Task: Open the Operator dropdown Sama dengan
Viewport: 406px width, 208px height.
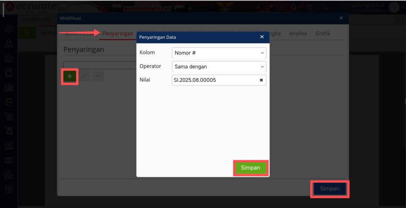Action: [x=219, y=67]
